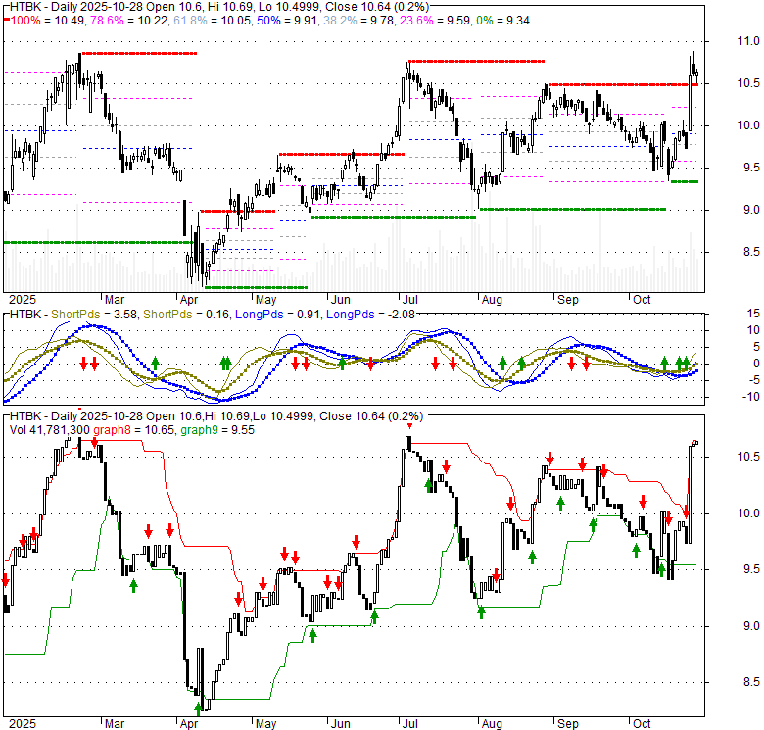Select the 'LongPds = 0.91' indicator label
The width and height of the screenshot is (764, 730).
(278, 315)
